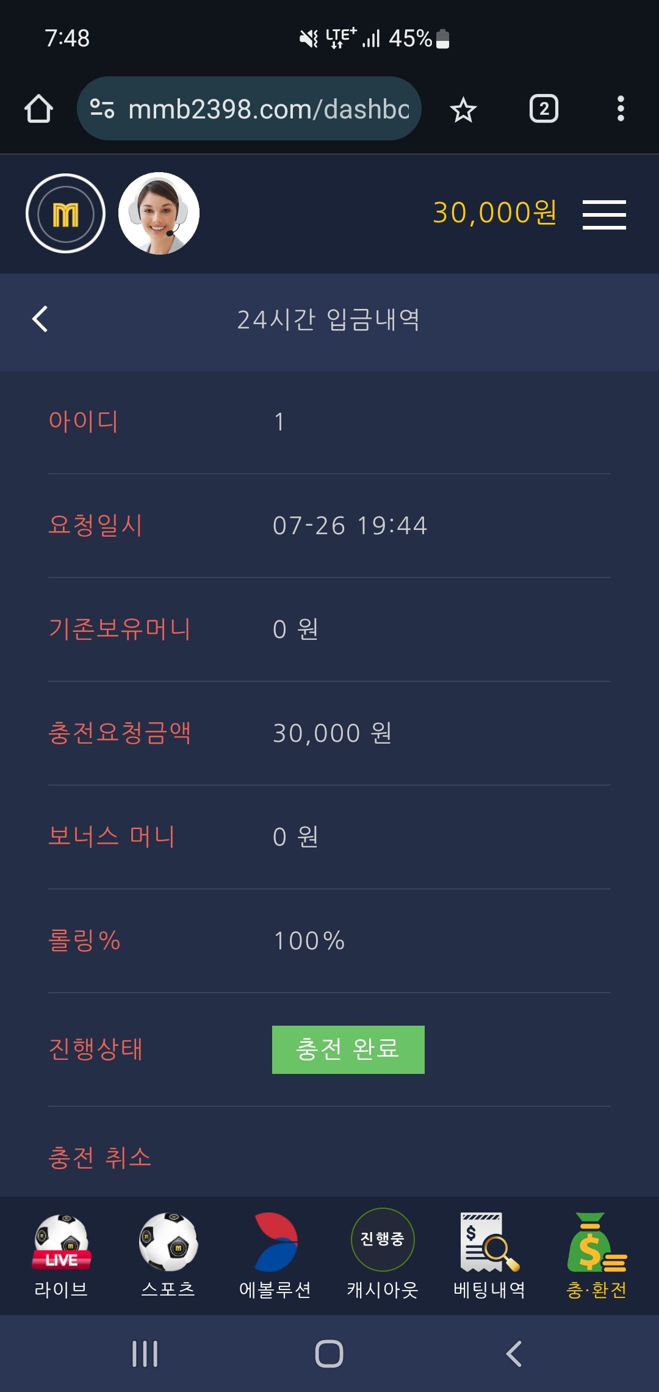Open the 에볼루션 casino section
Image resolution: width=659 pixels, height=1392 pixels.
(275, 1255)
